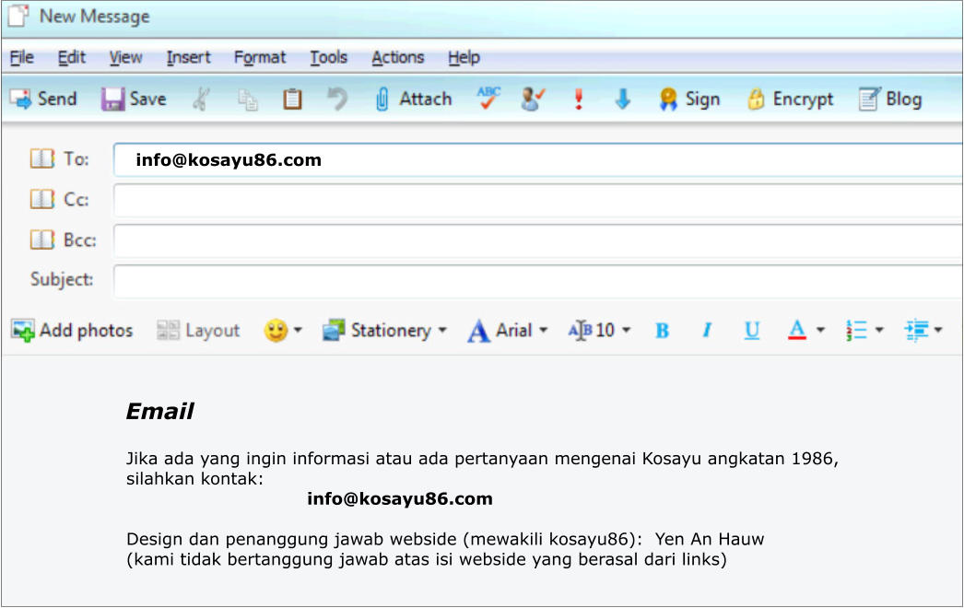Insert an emoticon with smiley icon
Image resolution: width=964 pixels, height=608 pixels.
[276, 331]
